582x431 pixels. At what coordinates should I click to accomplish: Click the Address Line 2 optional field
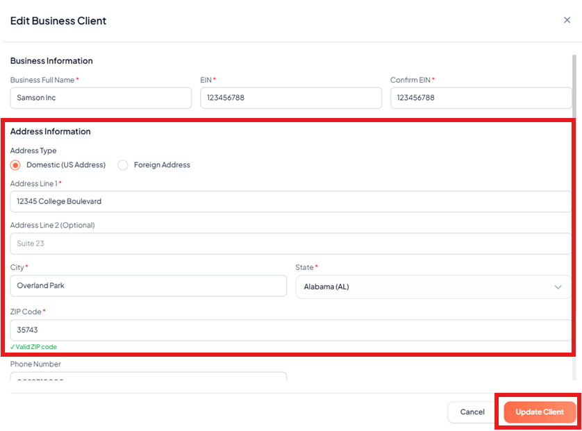(290, 244)
